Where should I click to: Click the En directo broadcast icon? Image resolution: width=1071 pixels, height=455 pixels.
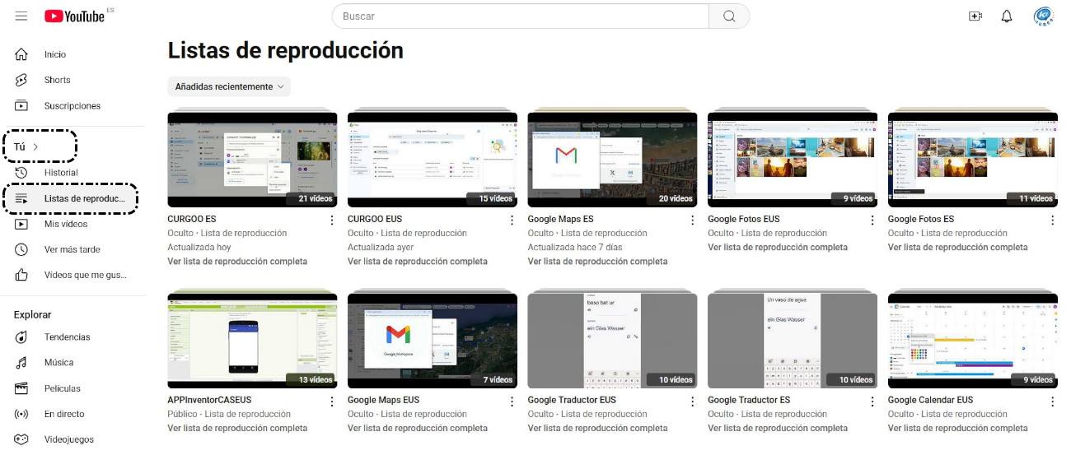pos(21,414)
